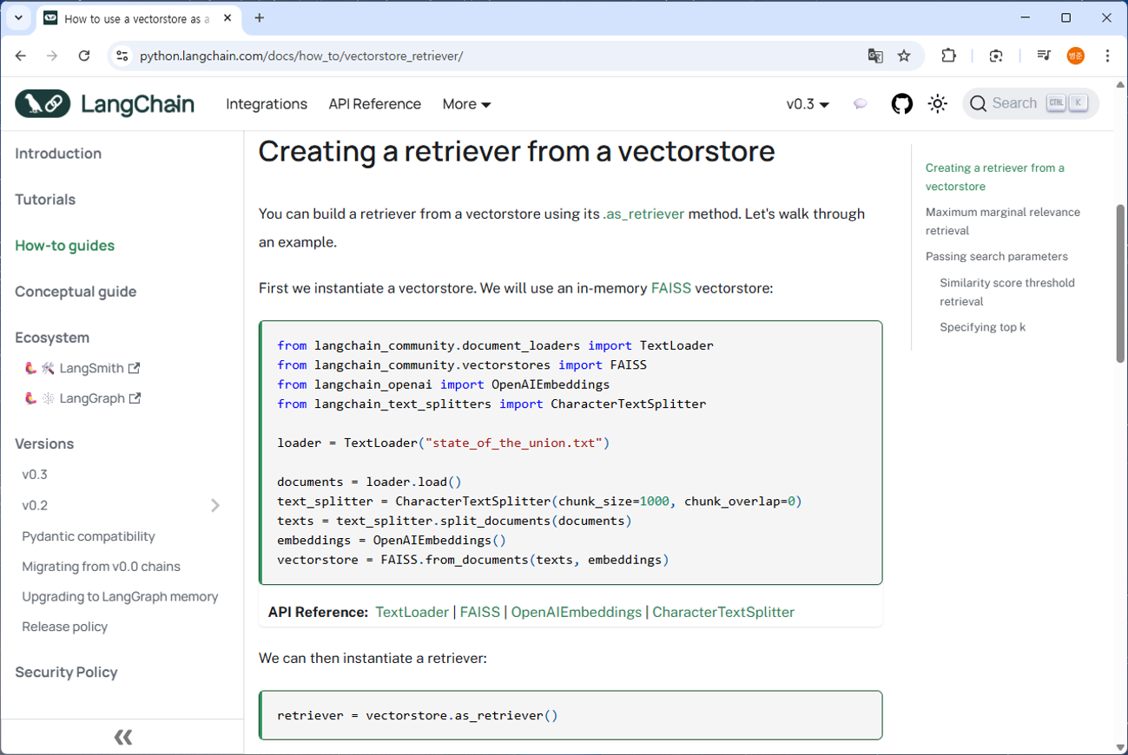1128x755 pixels.
Task: Open the browser extensions puzzle icon
Action: 948,56
